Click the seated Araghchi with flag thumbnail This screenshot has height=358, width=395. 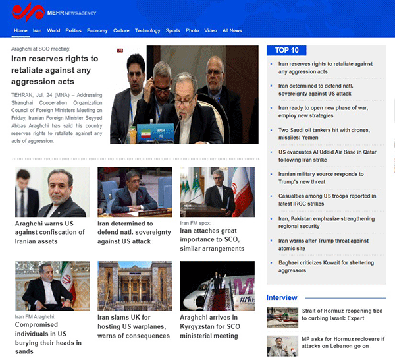click(x=53, y=286)
